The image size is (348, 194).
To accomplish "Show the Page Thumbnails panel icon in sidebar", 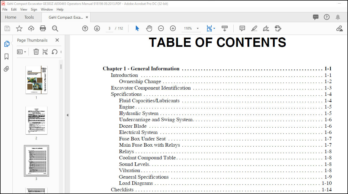I will coord(7,44).
